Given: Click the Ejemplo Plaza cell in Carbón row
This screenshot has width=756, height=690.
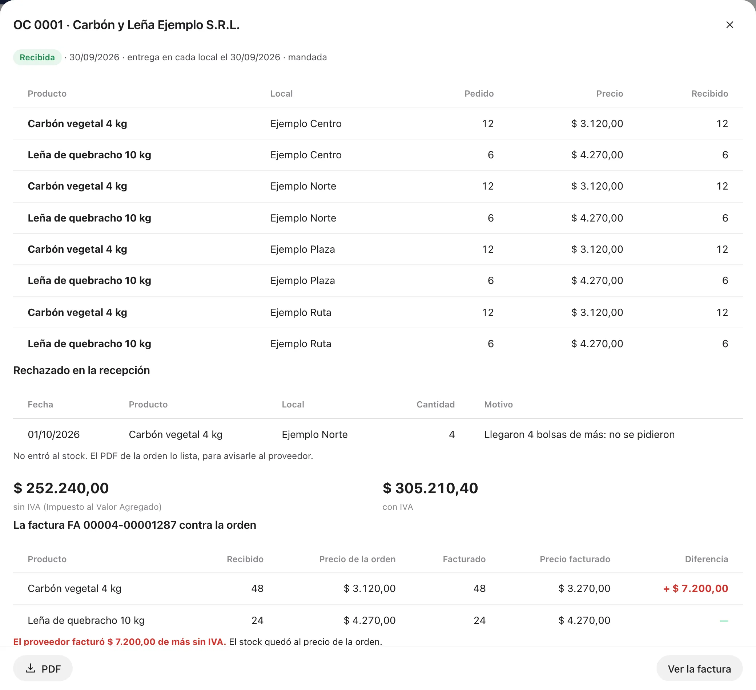Looking at the screenshot, I should pyautogui.click(x=302, y=249).
